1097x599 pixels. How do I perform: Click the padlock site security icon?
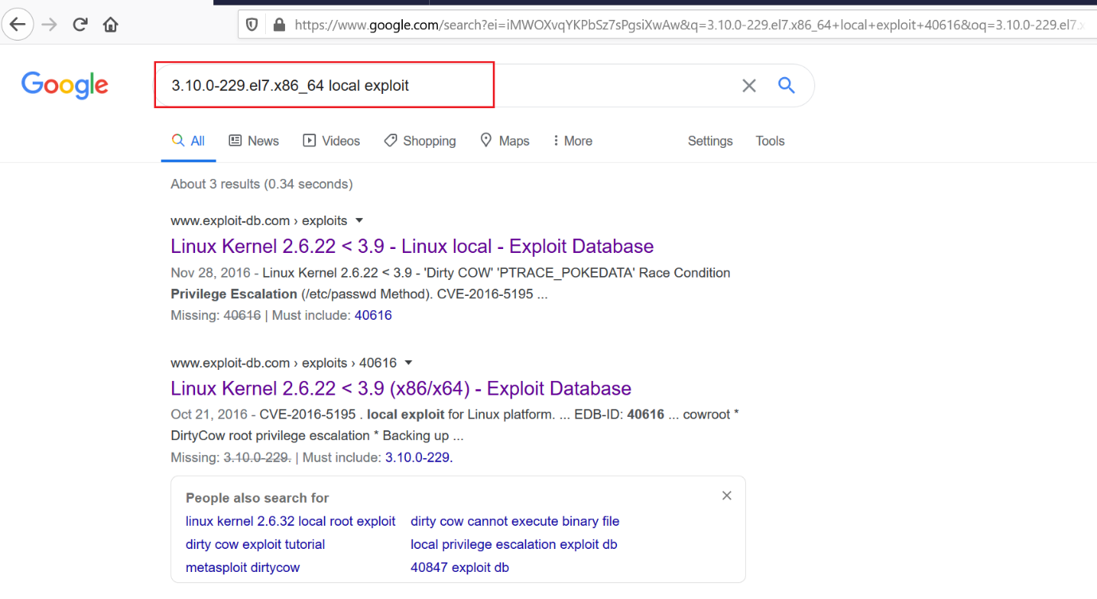tap(279, 25)
